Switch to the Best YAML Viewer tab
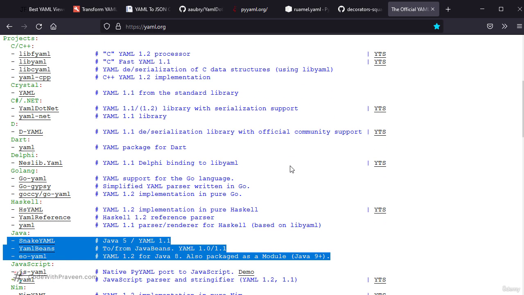The image size is (524, 295). pyautogui.click(x=42, y=9)
